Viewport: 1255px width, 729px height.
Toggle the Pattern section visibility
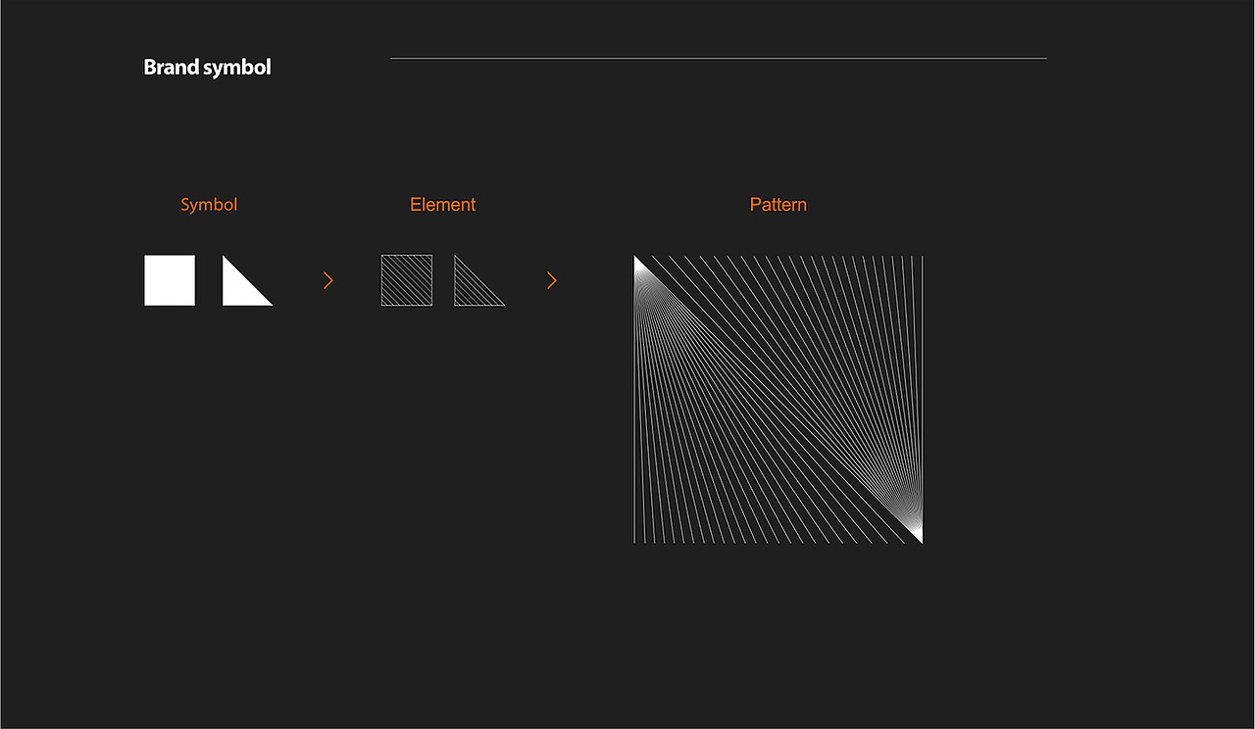[x=778, y=204]
